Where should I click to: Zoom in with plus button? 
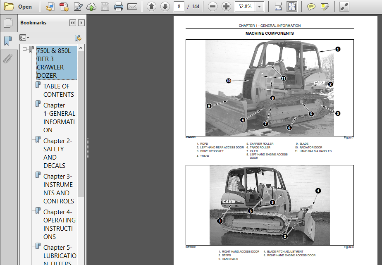pyautogui.click(x=226, y=7)
